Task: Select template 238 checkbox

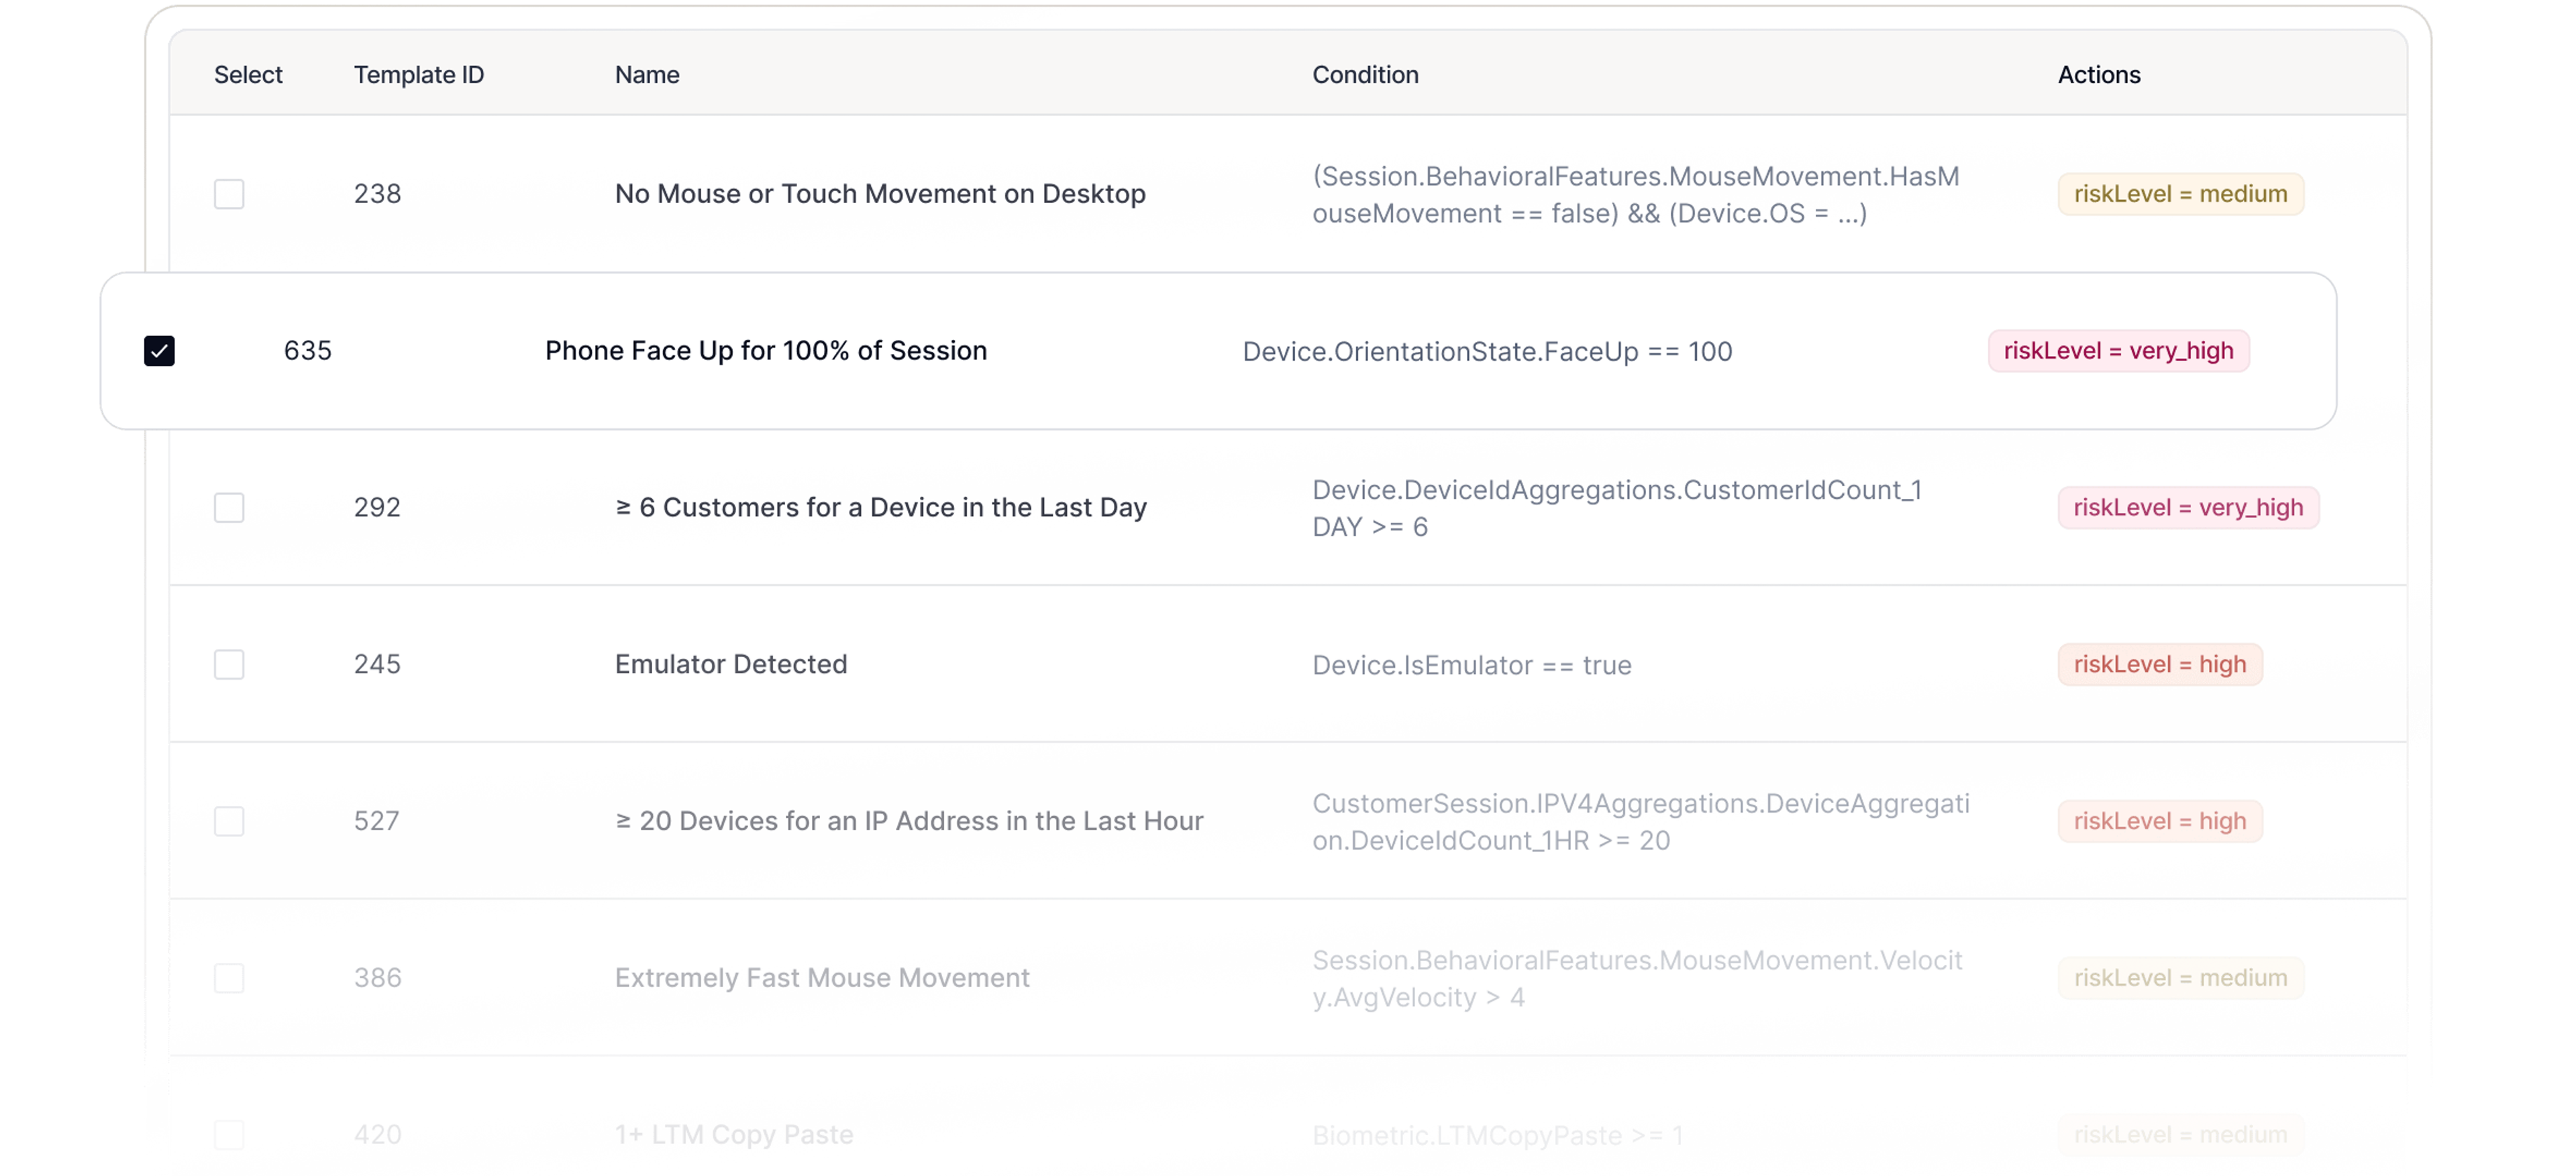Action: 229,194
